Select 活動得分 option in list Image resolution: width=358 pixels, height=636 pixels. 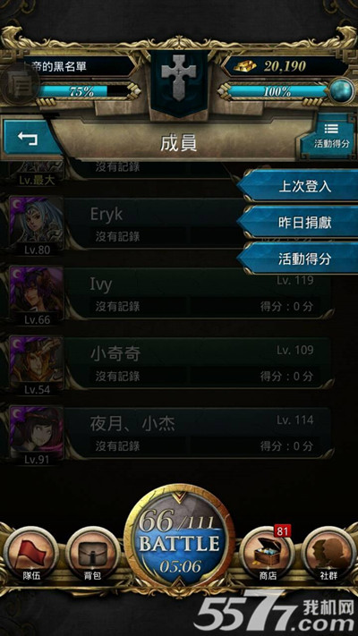coord(299,259)
